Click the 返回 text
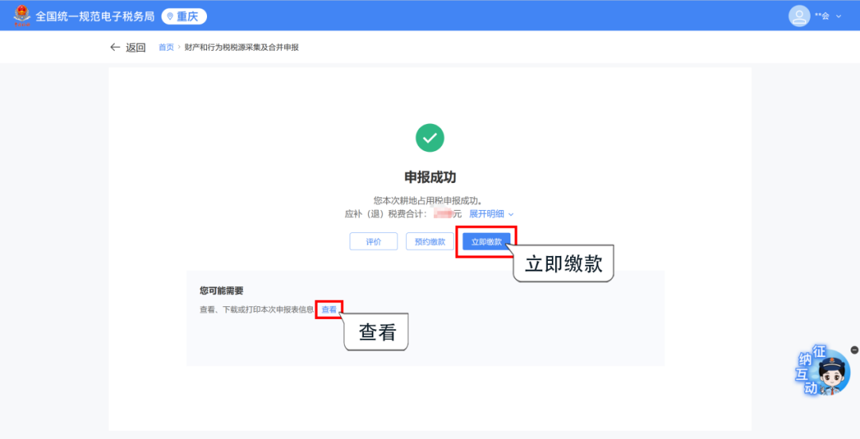This screenshot has height=439, width=860. point(135,48)
